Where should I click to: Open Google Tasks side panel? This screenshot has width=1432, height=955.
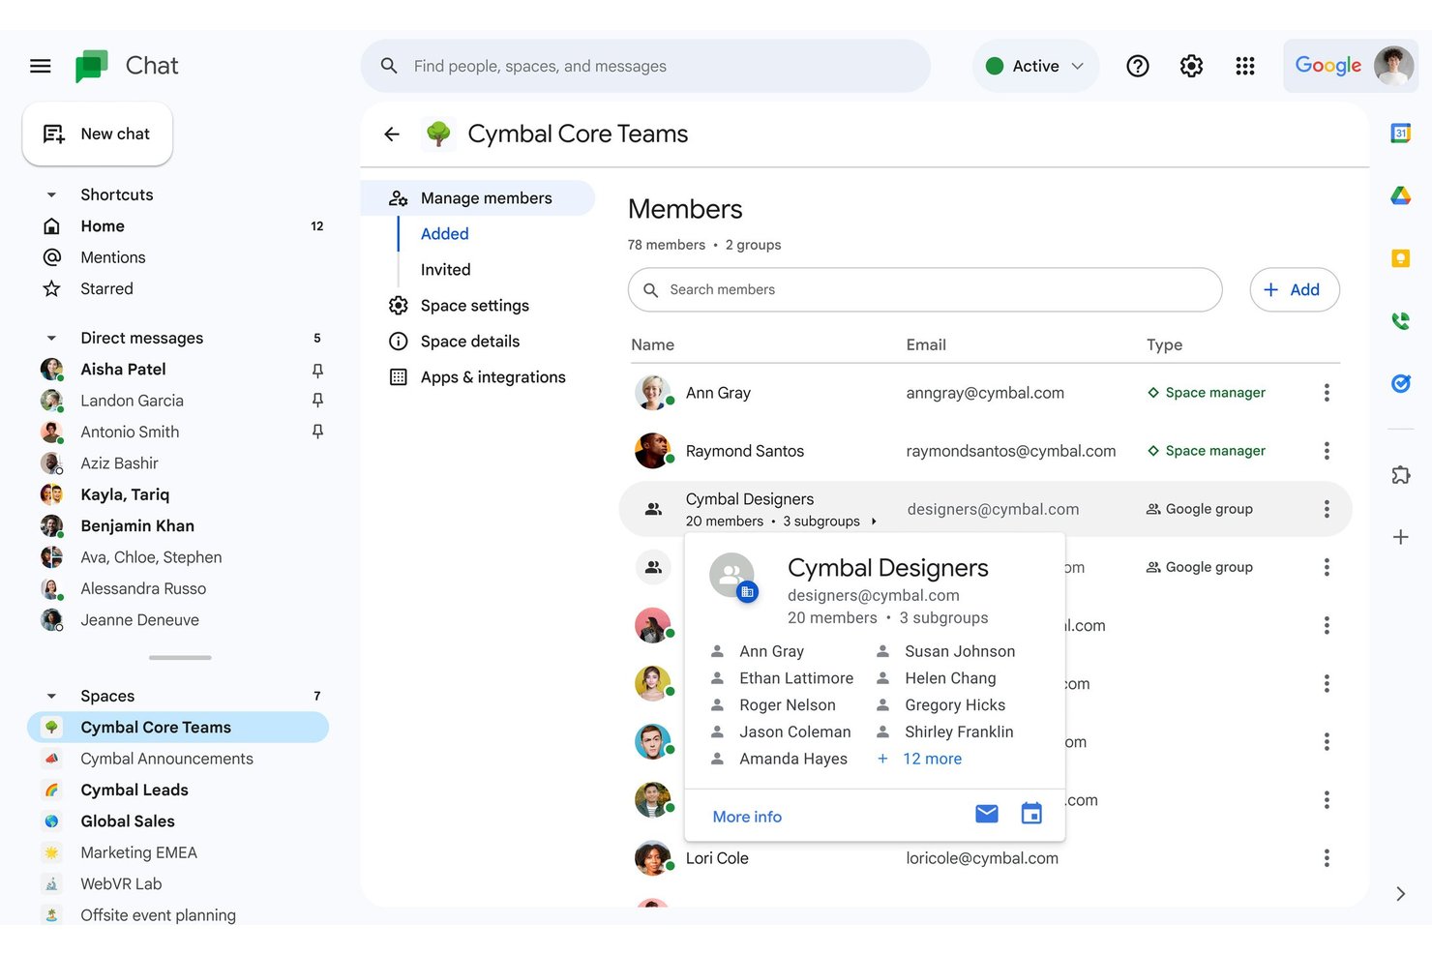click(x=1400, y=383)
